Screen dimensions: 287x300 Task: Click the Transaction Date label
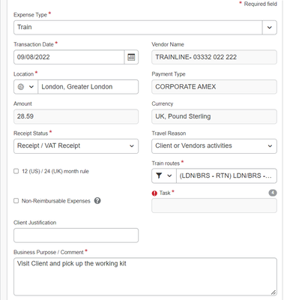(x=34, y=44)
